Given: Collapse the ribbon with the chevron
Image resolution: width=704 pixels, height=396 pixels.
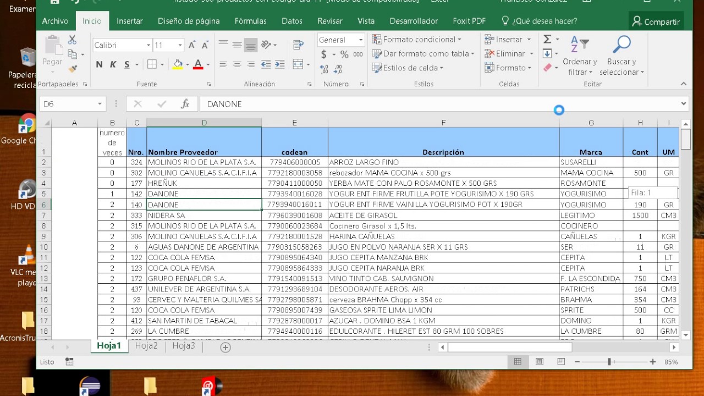Looking at the screenshot, I should click(684, 84).
